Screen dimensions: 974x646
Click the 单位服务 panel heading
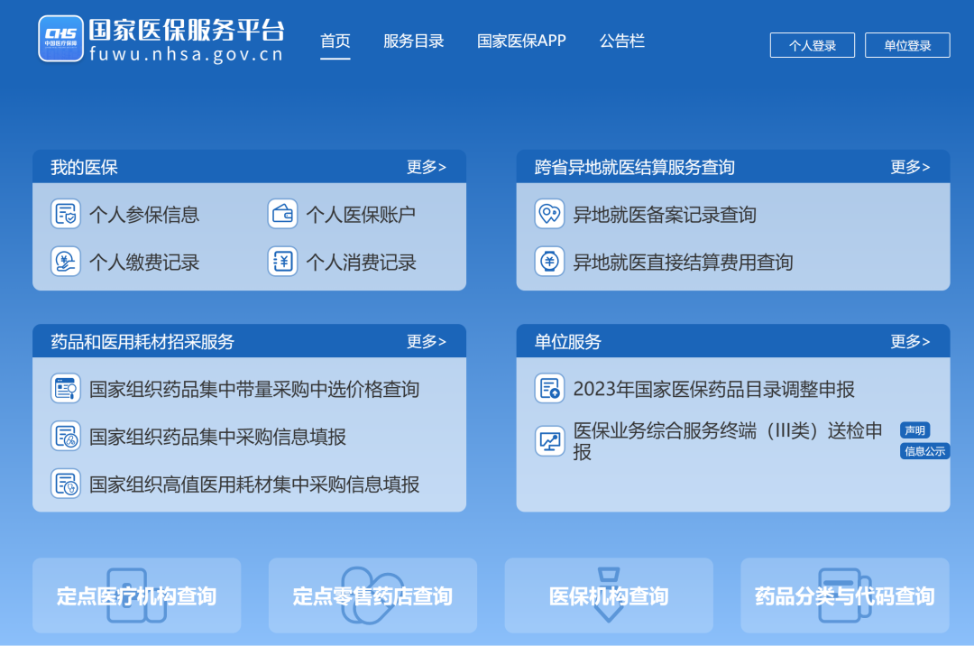[x=568, y=342]
